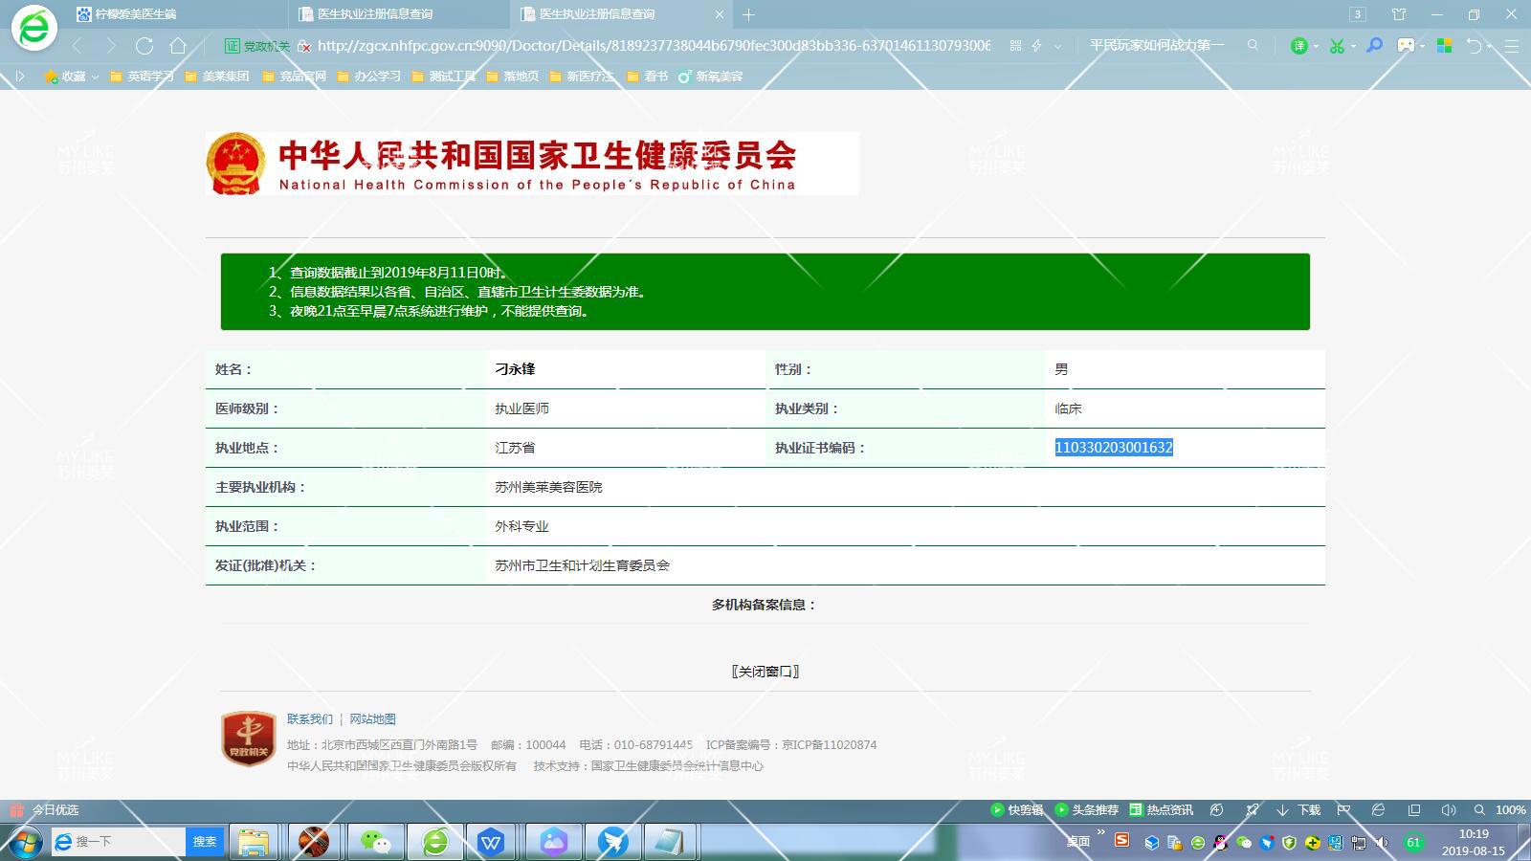1531x861 pixels.
Task: Click the scissors screenshot tool icon
Action: [1337, 46]
